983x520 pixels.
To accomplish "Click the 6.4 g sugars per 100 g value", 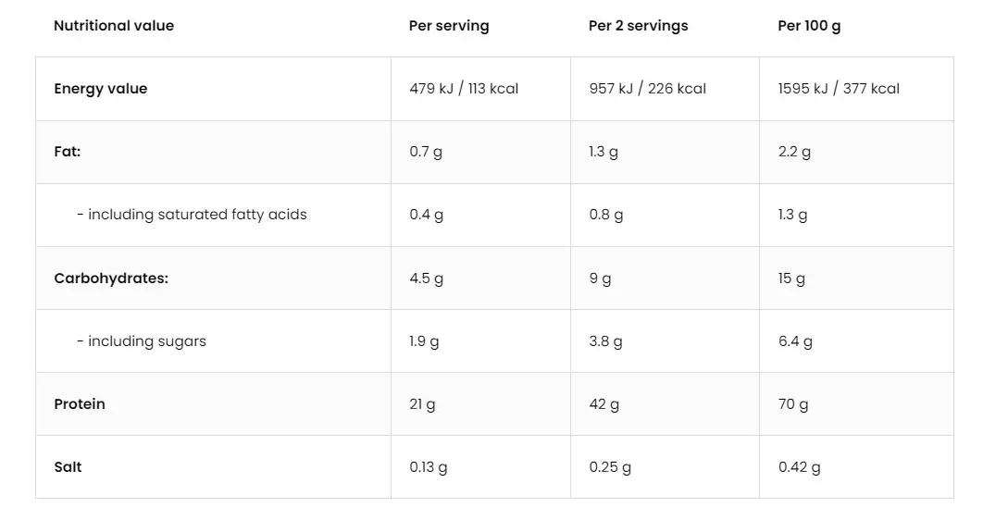I will (795, 341).
